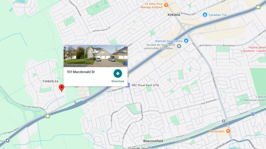
Task: Select the RBC Royal Bank ATM icon
Action: click(x=128, y=85)
